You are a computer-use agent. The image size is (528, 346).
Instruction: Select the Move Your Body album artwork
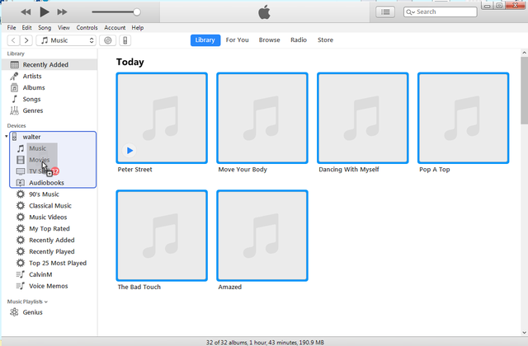click(x=262, y=118)
